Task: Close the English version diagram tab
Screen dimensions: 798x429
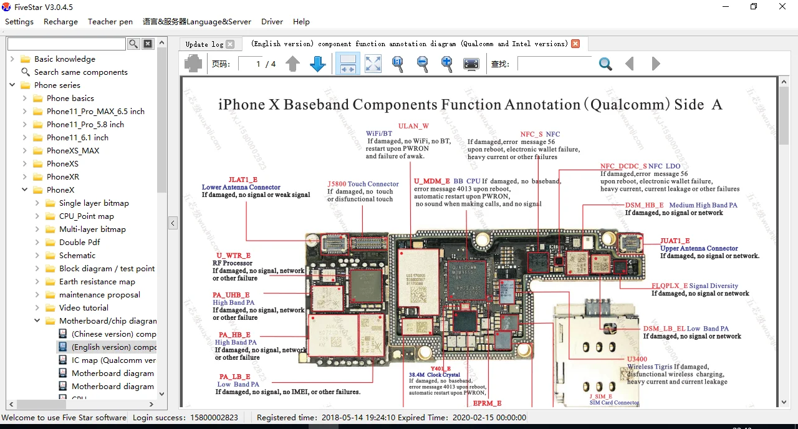Action: tap(575, 44)
